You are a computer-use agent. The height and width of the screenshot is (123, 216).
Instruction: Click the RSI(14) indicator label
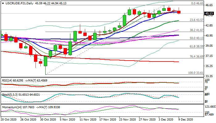tap(8, 80)
